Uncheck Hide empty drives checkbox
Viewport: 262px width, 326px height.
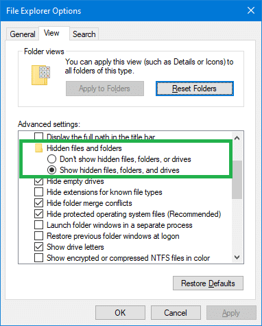[38, 181]
